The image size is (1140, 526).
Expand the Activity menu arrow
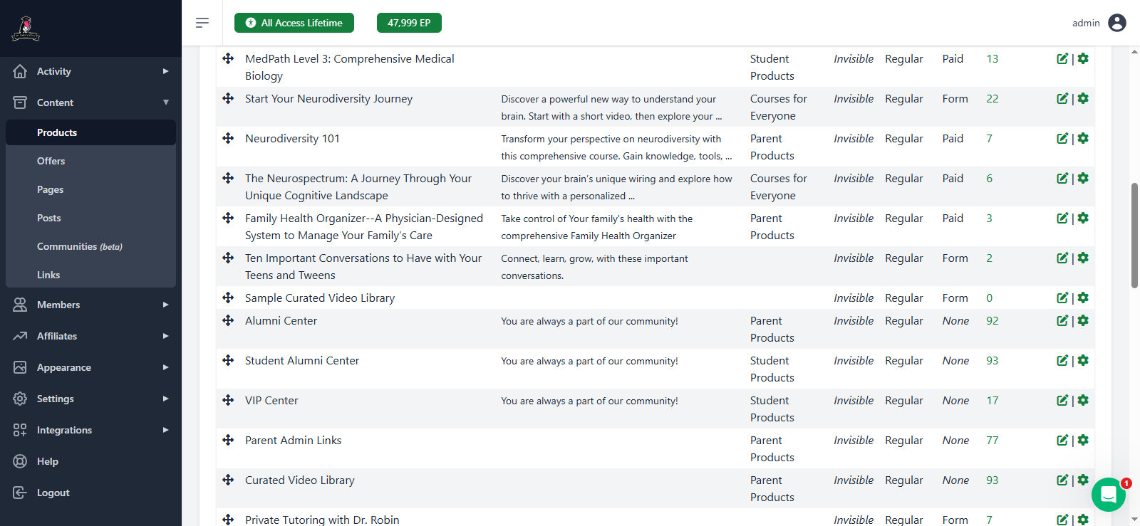tap(165, 71)
